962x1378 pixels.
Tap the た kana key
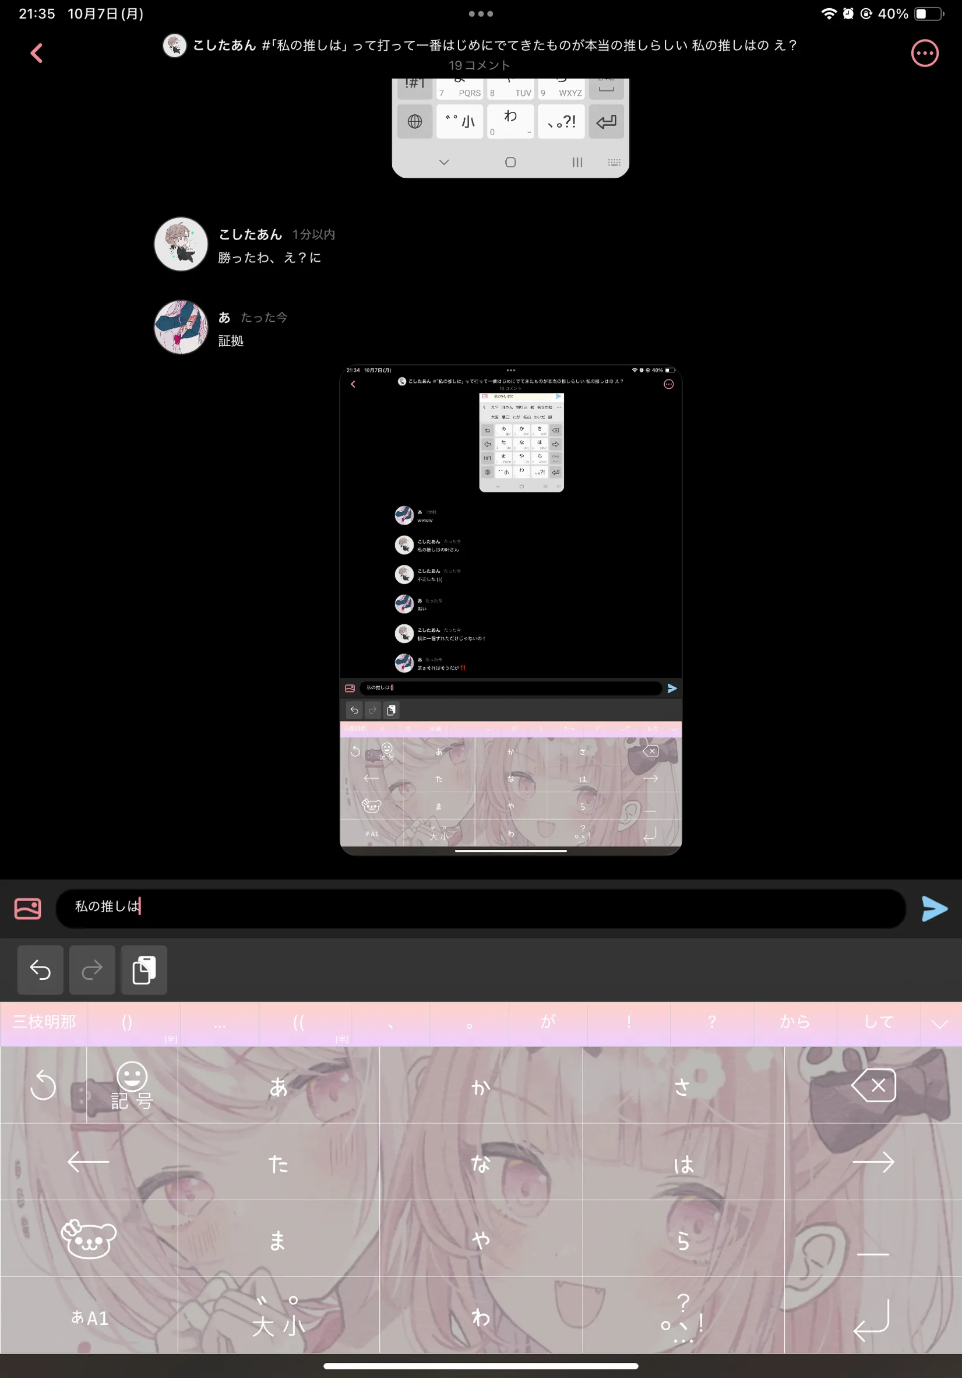(x=279, y=1163)
